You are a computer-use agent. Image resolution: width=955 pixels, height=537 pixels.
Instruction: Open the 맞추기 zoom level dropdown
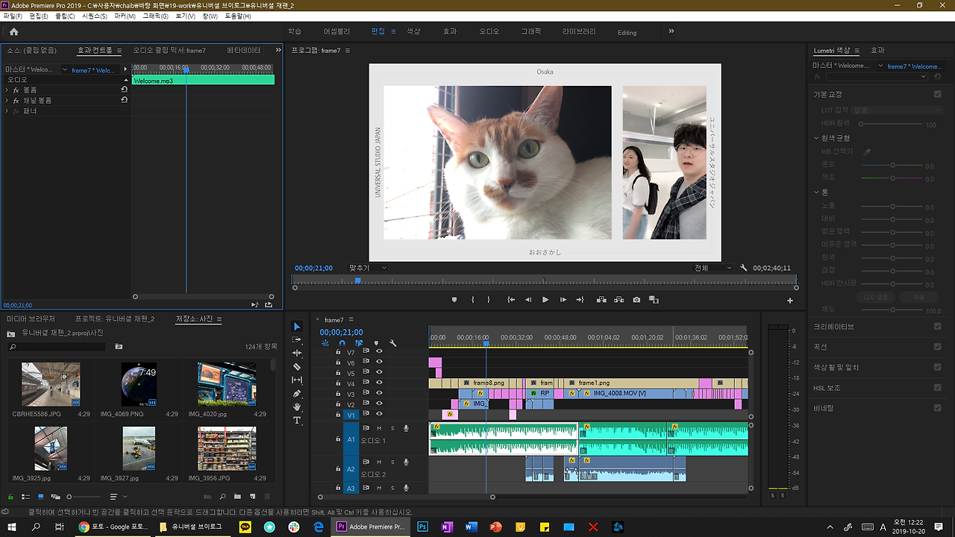pyautogui.click(x=369, y=268)
